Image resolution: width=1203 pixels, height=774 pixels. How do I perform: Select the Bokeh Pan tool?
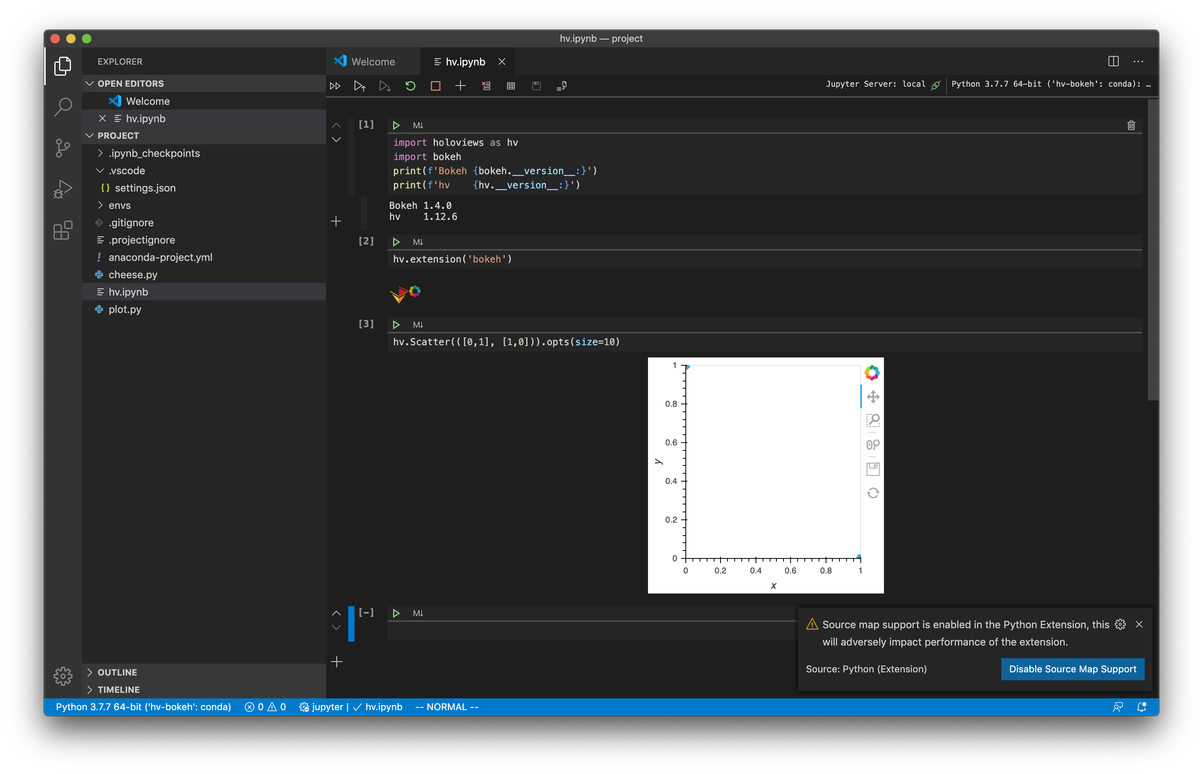pos(873,396)
